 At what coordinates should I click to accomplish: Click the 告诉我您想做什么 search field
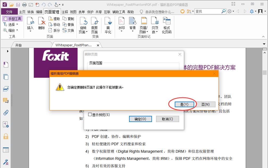pos(160,12)
